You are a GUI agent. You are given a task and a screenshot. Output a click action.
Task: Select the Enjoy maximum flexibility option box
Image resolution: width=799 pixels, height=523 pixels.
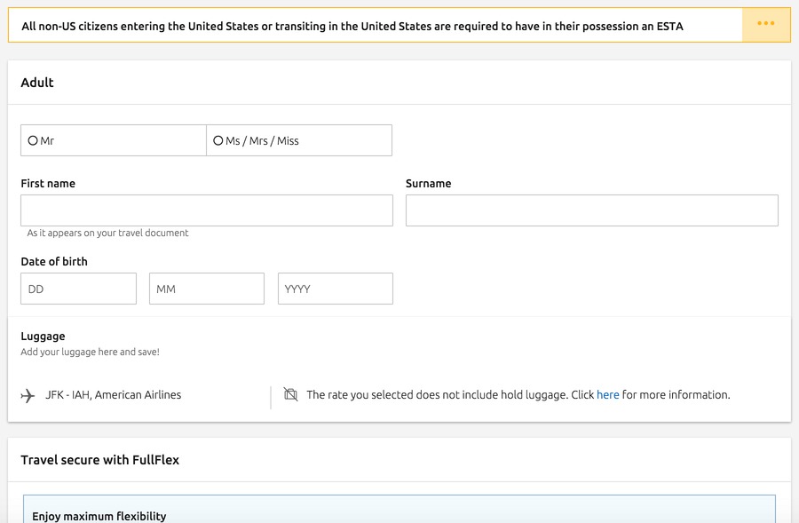click(x=399, y=509)
